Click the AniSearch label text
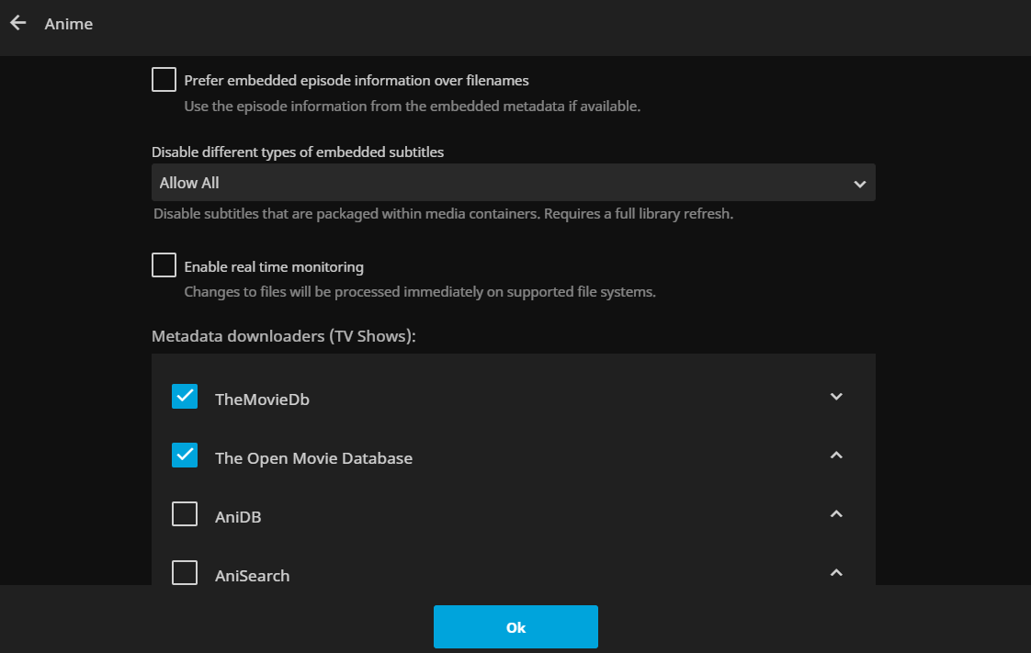 pyautogui.click(x=252, y=576)
